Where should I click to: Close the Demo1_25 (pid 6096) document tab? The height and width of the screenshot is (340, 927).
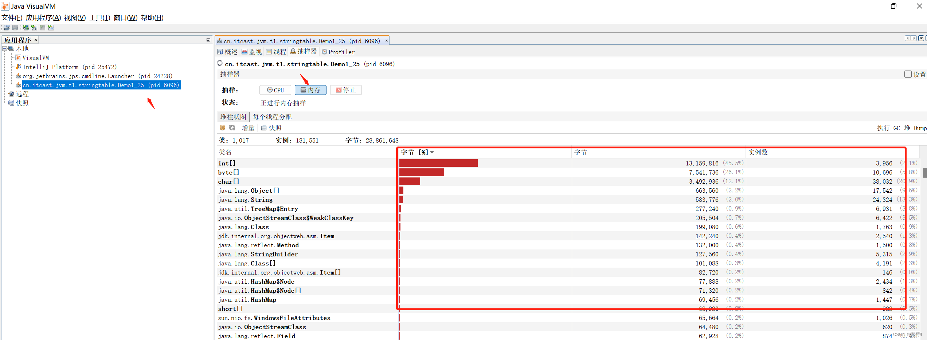click(x=387, y=41)
